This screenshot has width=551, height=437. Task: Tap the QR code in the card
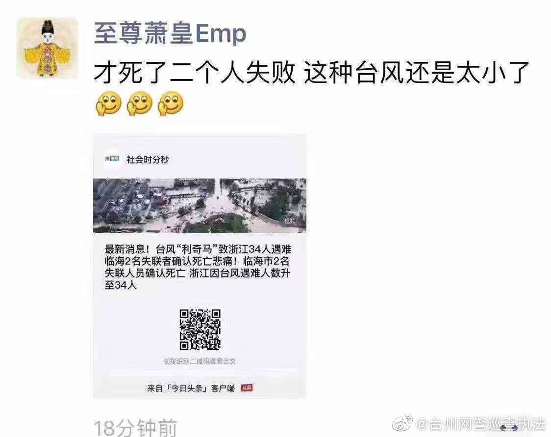[x=200, y=329]
